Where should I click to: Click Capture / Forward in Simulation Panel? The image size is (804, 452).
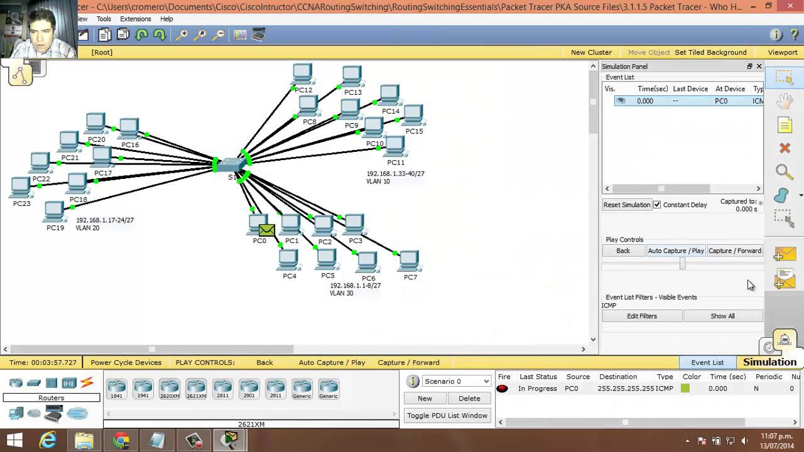coord(735,250)
